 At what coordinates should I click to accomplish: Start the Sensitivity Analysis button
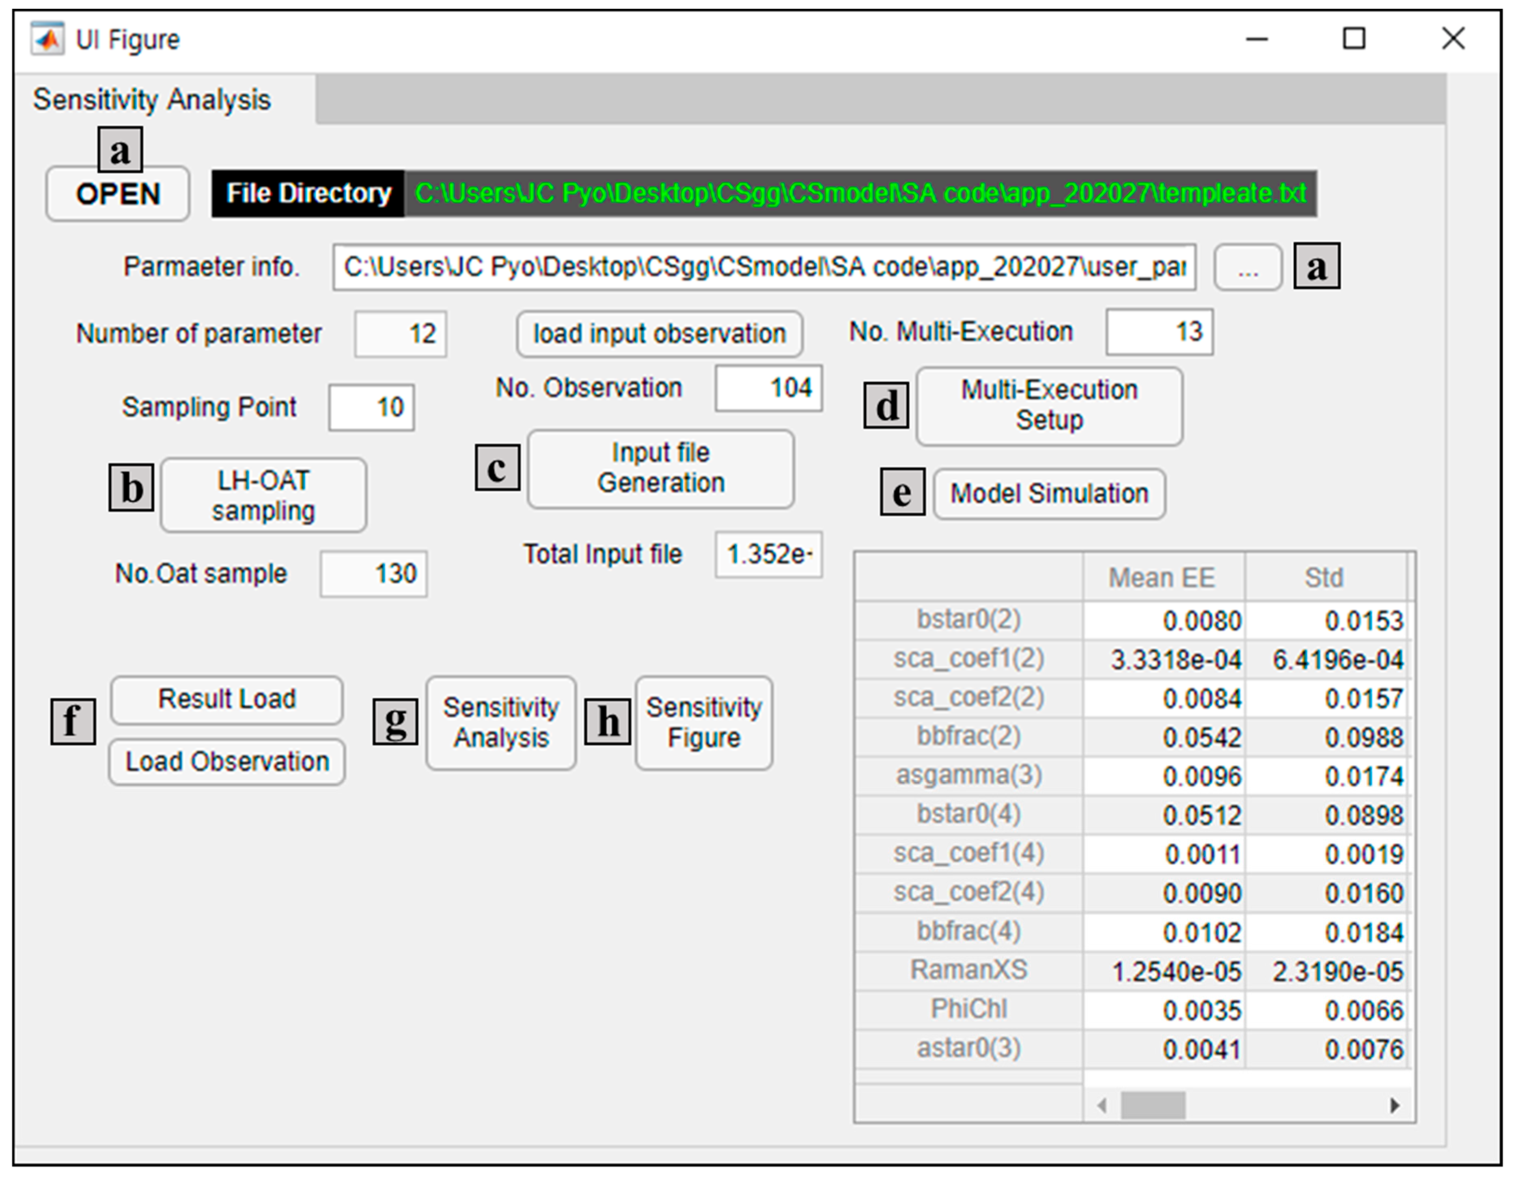point(500,723)
